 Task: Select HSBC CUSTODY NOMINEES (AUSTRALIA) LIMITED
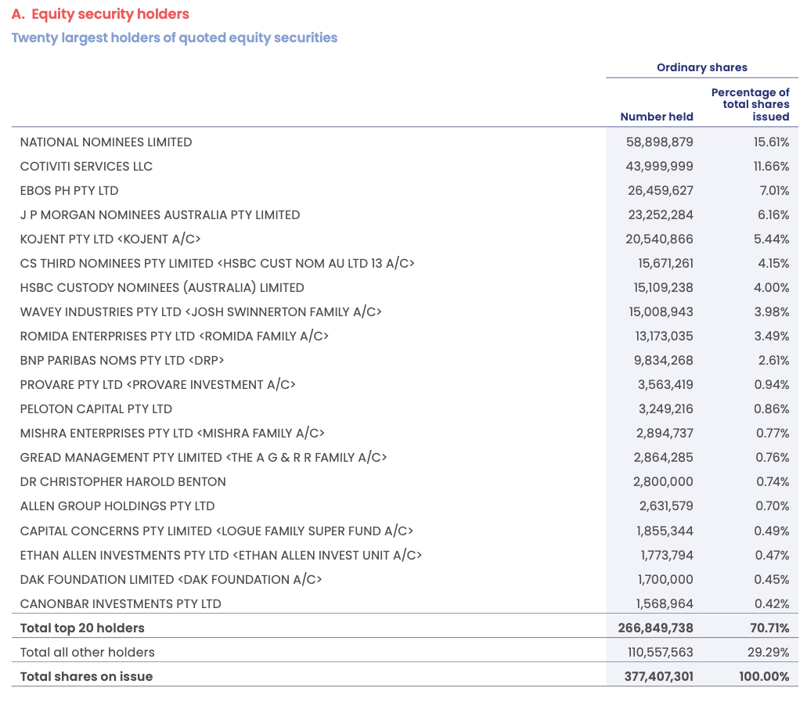[x=162, y=288]
